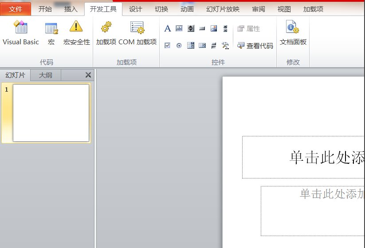Open the COM 加载项 dialog
Image resolution: width=365 pixels, height=248 pixels.
tap(137, 33)
